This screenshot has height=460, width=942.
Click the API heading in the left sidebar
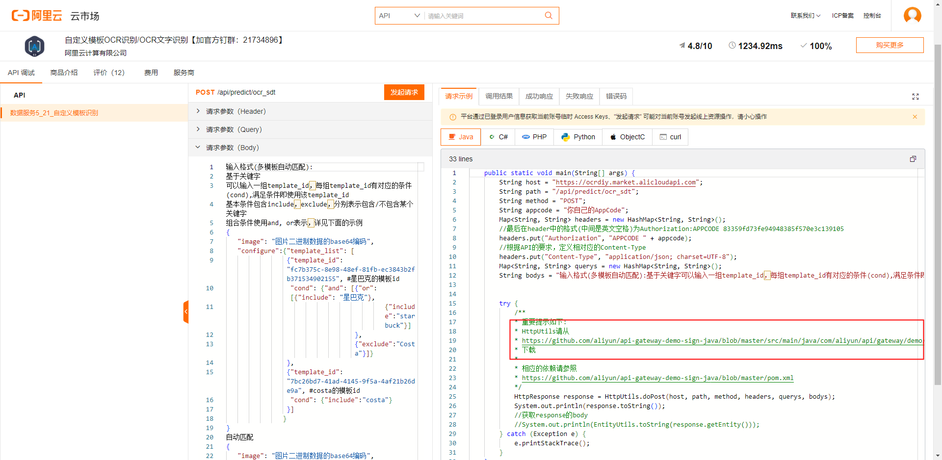coord(20,95)
